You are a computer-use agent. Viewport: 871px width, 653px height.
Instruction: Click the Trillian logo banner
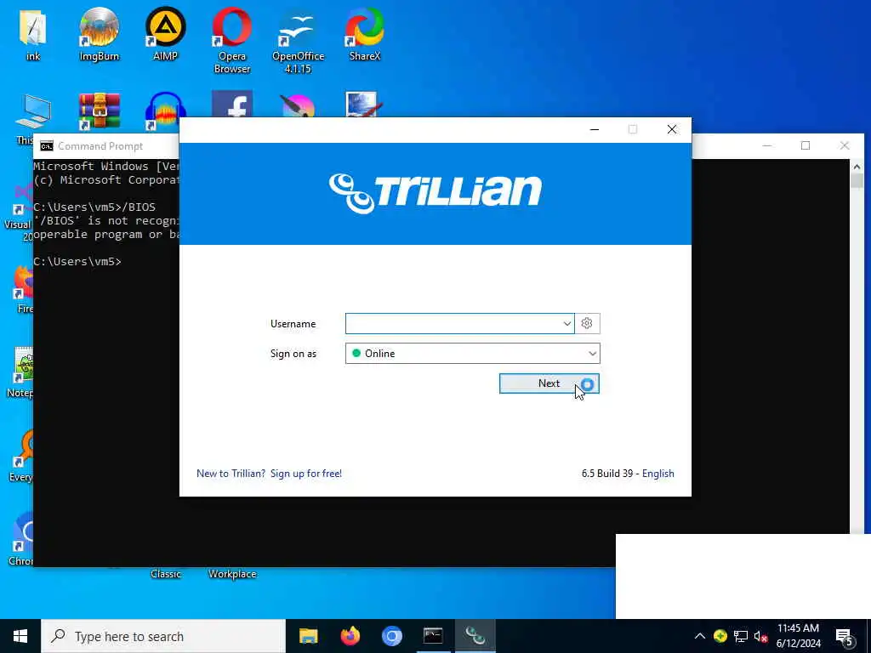(435, 193)
